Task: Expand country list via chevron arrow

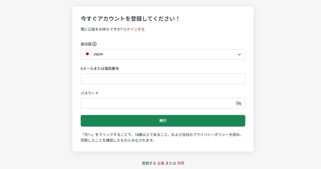Action: tap(239, 54)
